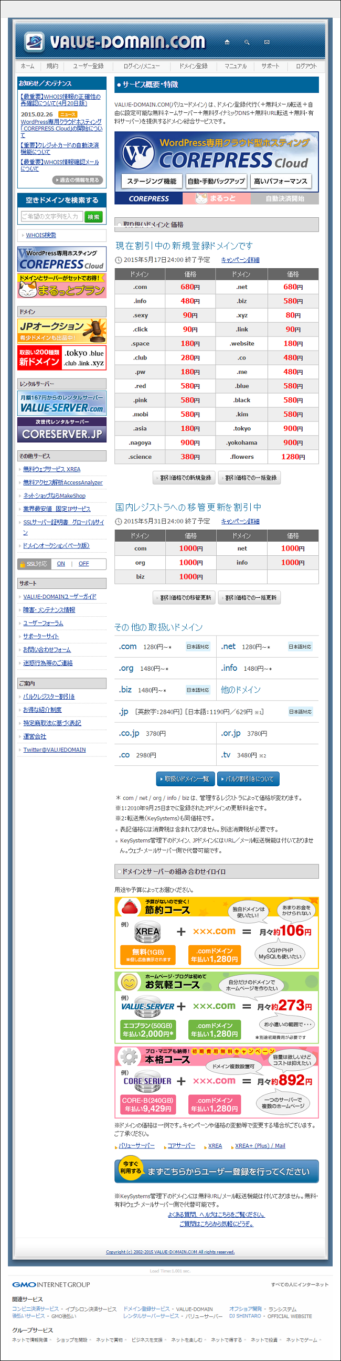
Task: Click the まるっとプラン cat banner
Action: (62, 286)
